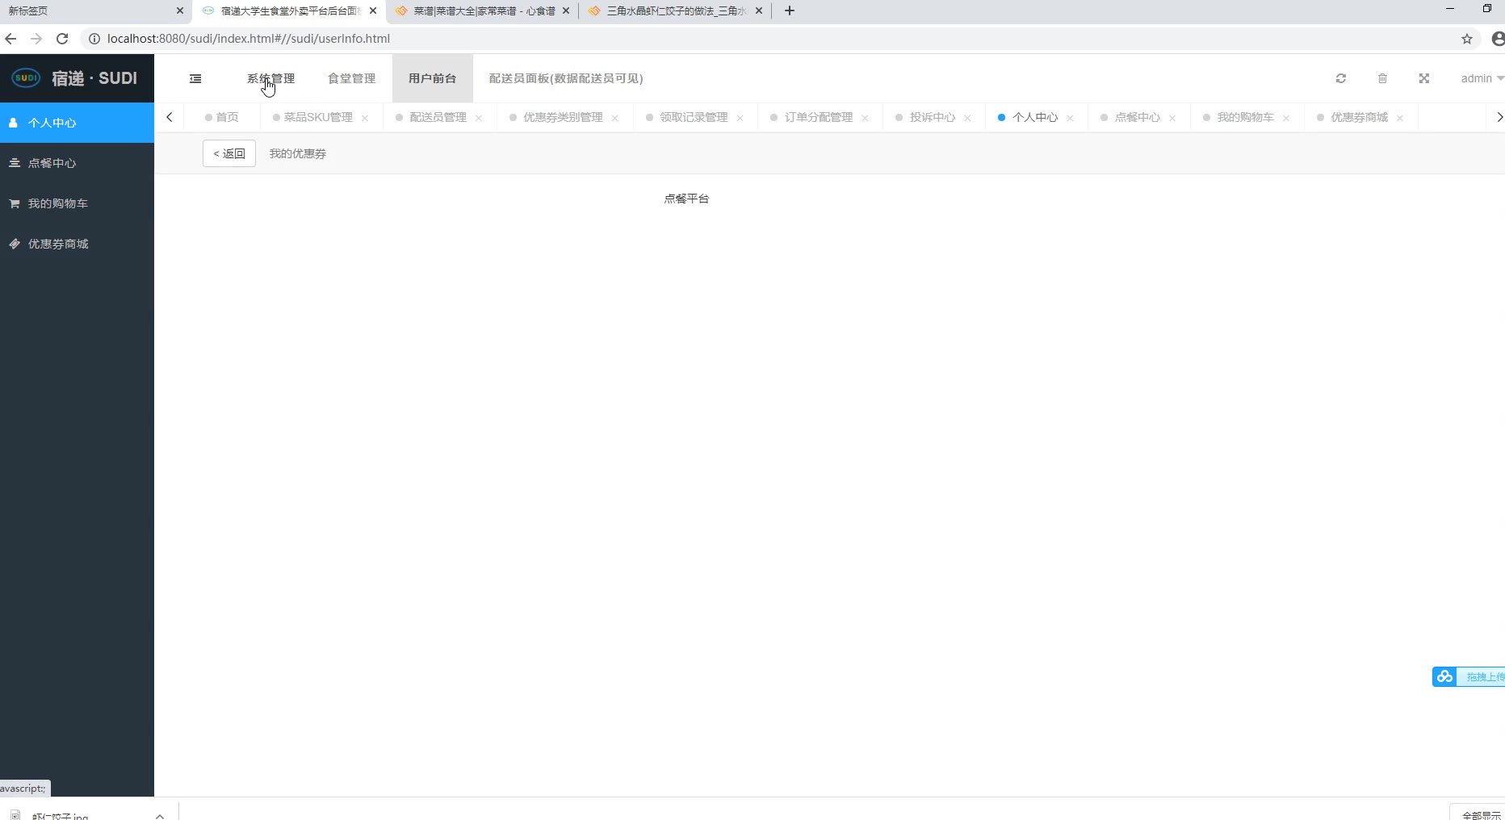Click the cloud drag-upload floating widget
1505x820 pixels.
click(x=1469, y=676)
